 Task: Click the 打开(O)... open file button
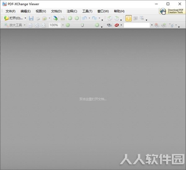click(x=13, y=18)
